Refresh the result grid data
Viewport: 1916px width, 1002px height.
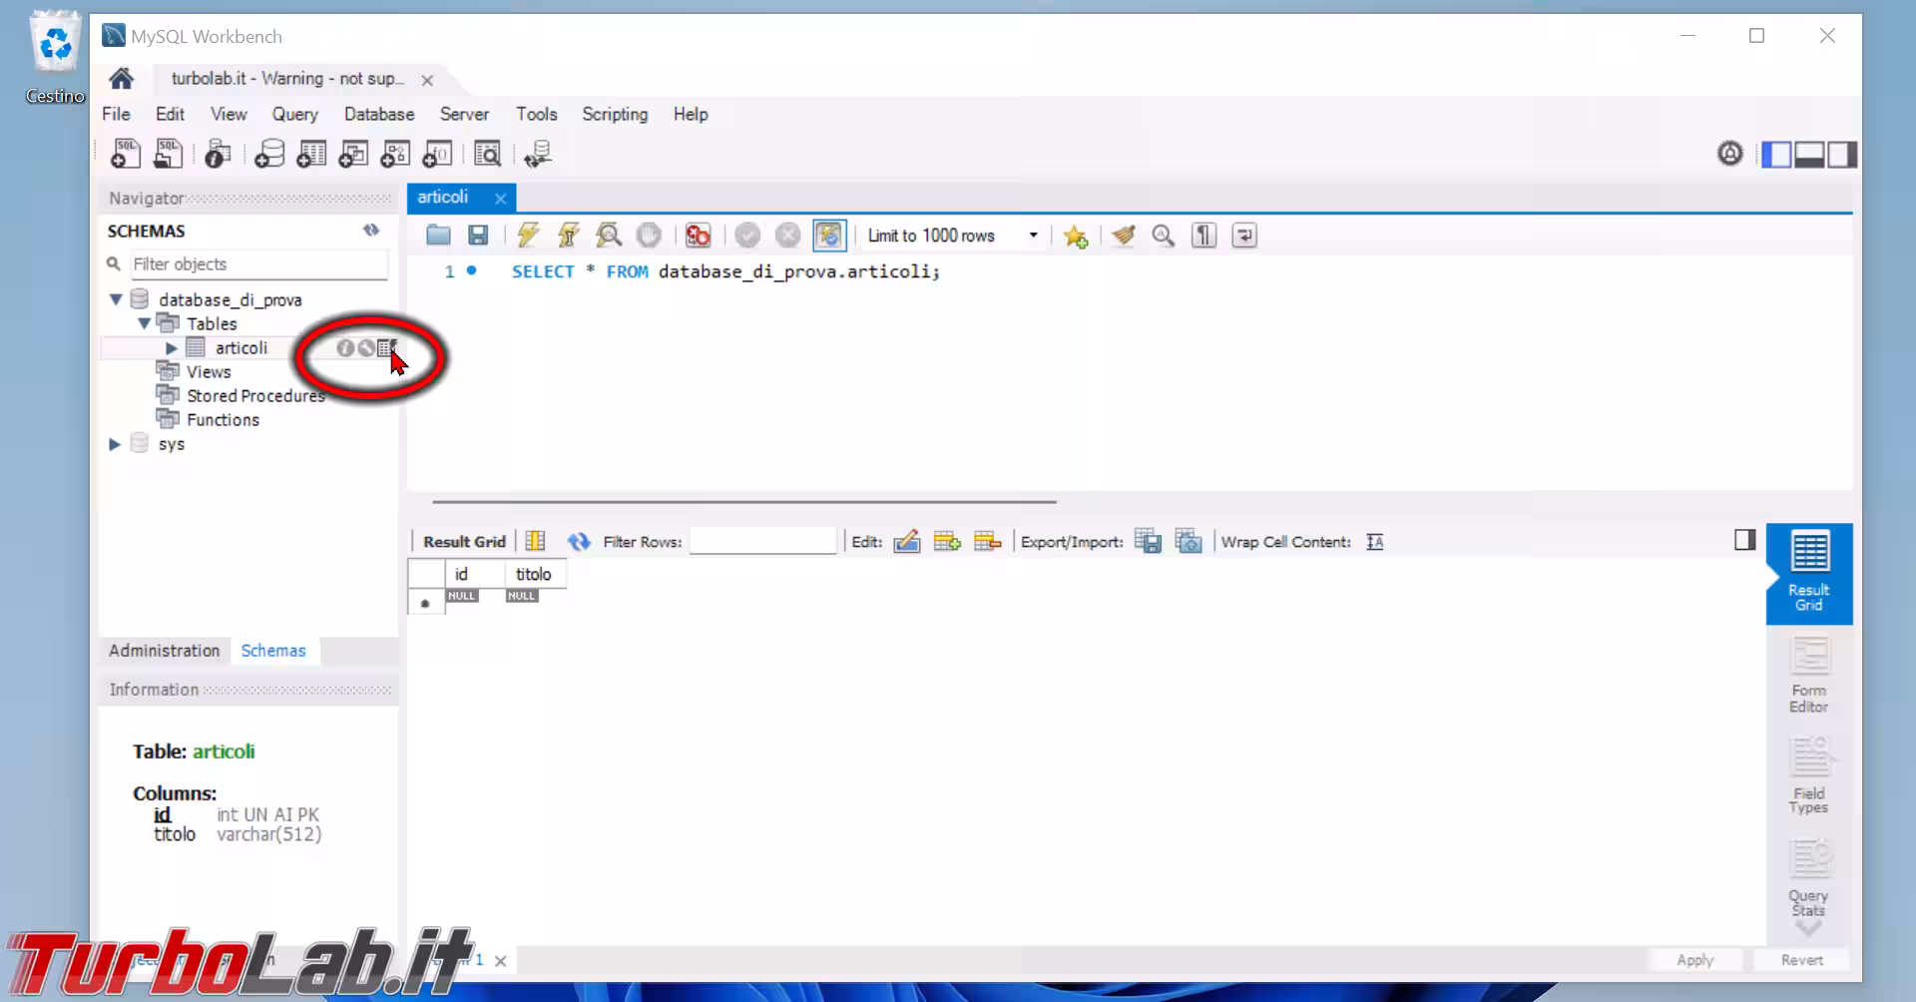coord(579,542)
